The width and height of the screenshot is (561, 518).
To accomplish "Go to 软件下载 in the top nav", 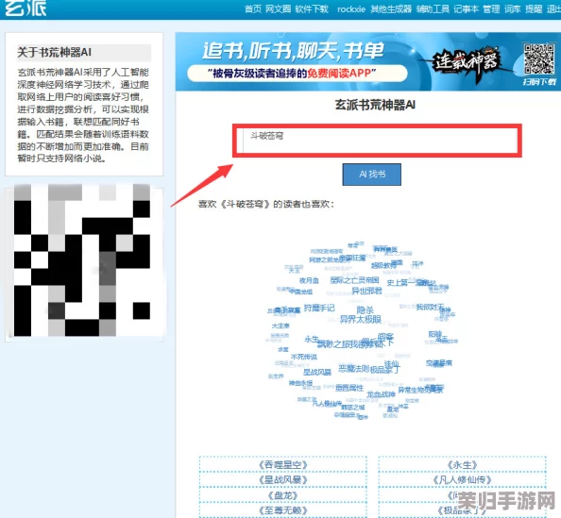I will tap(312, 8).
